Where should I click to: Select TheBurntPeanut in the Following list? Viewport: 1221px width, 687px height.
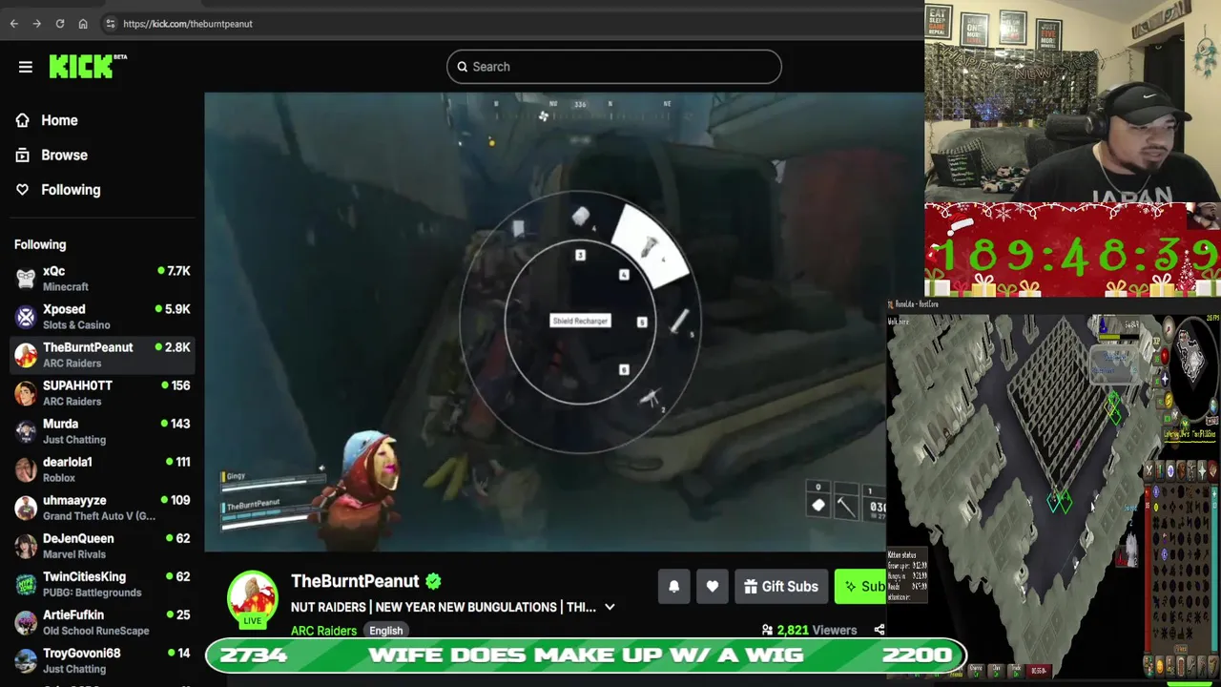[101, 354]
